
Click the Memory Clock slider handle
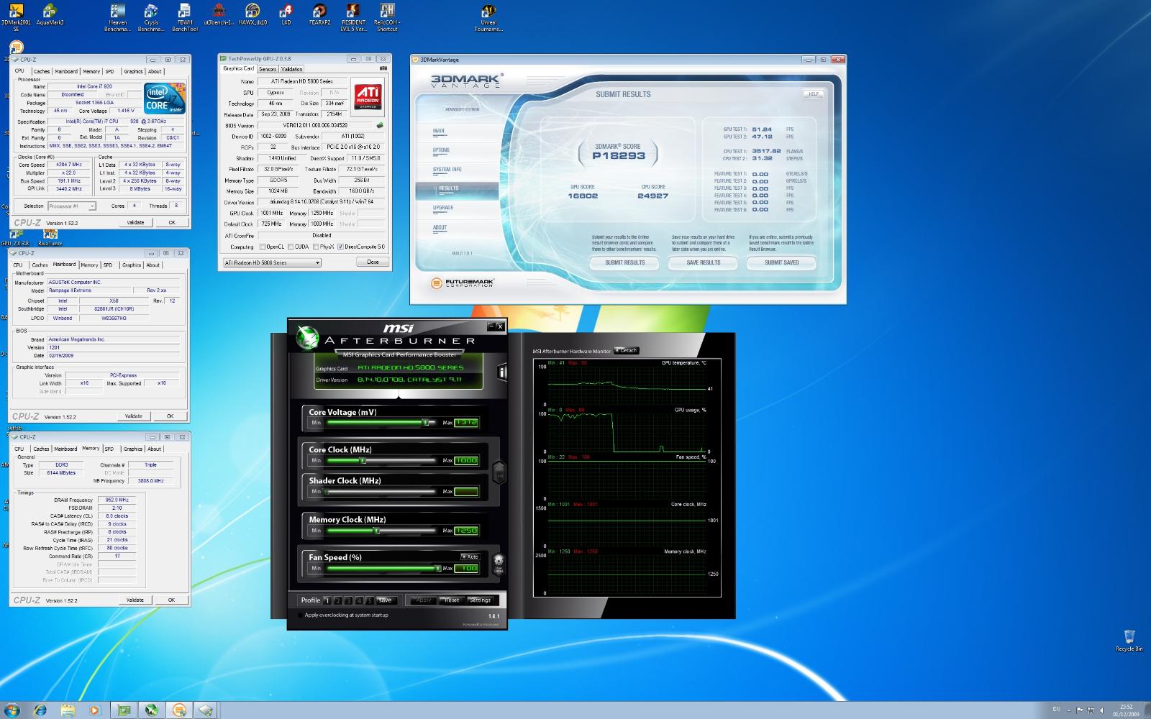click(x=376, y=531)
